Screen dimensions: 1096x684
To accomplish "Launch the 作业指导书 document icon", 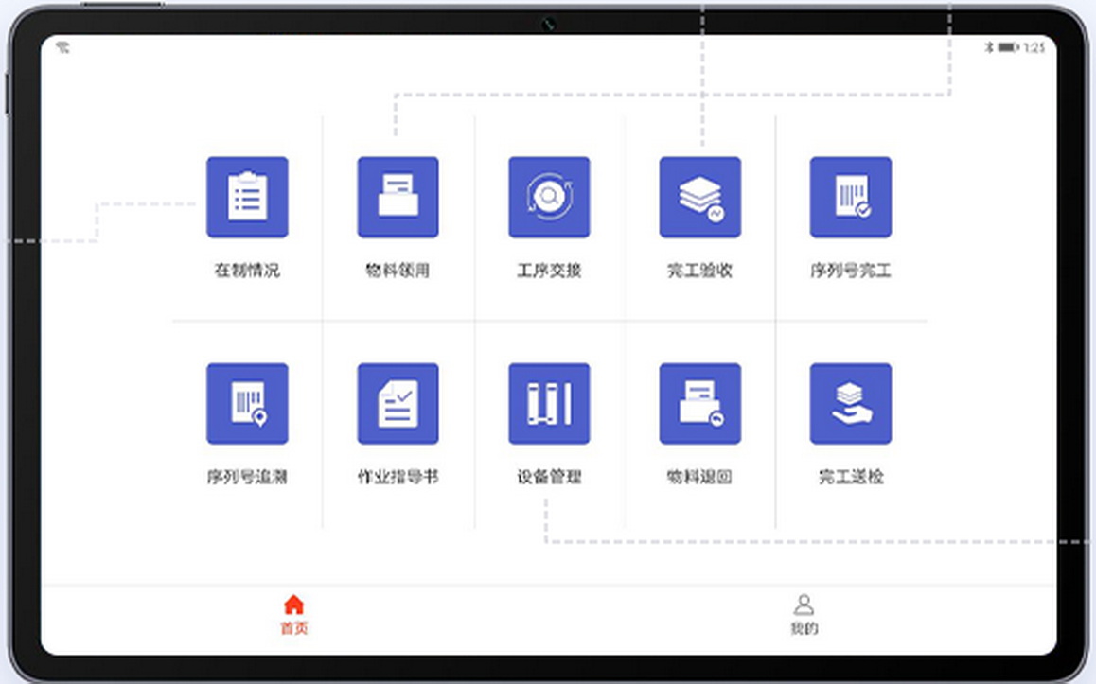I will pos(398,403).
